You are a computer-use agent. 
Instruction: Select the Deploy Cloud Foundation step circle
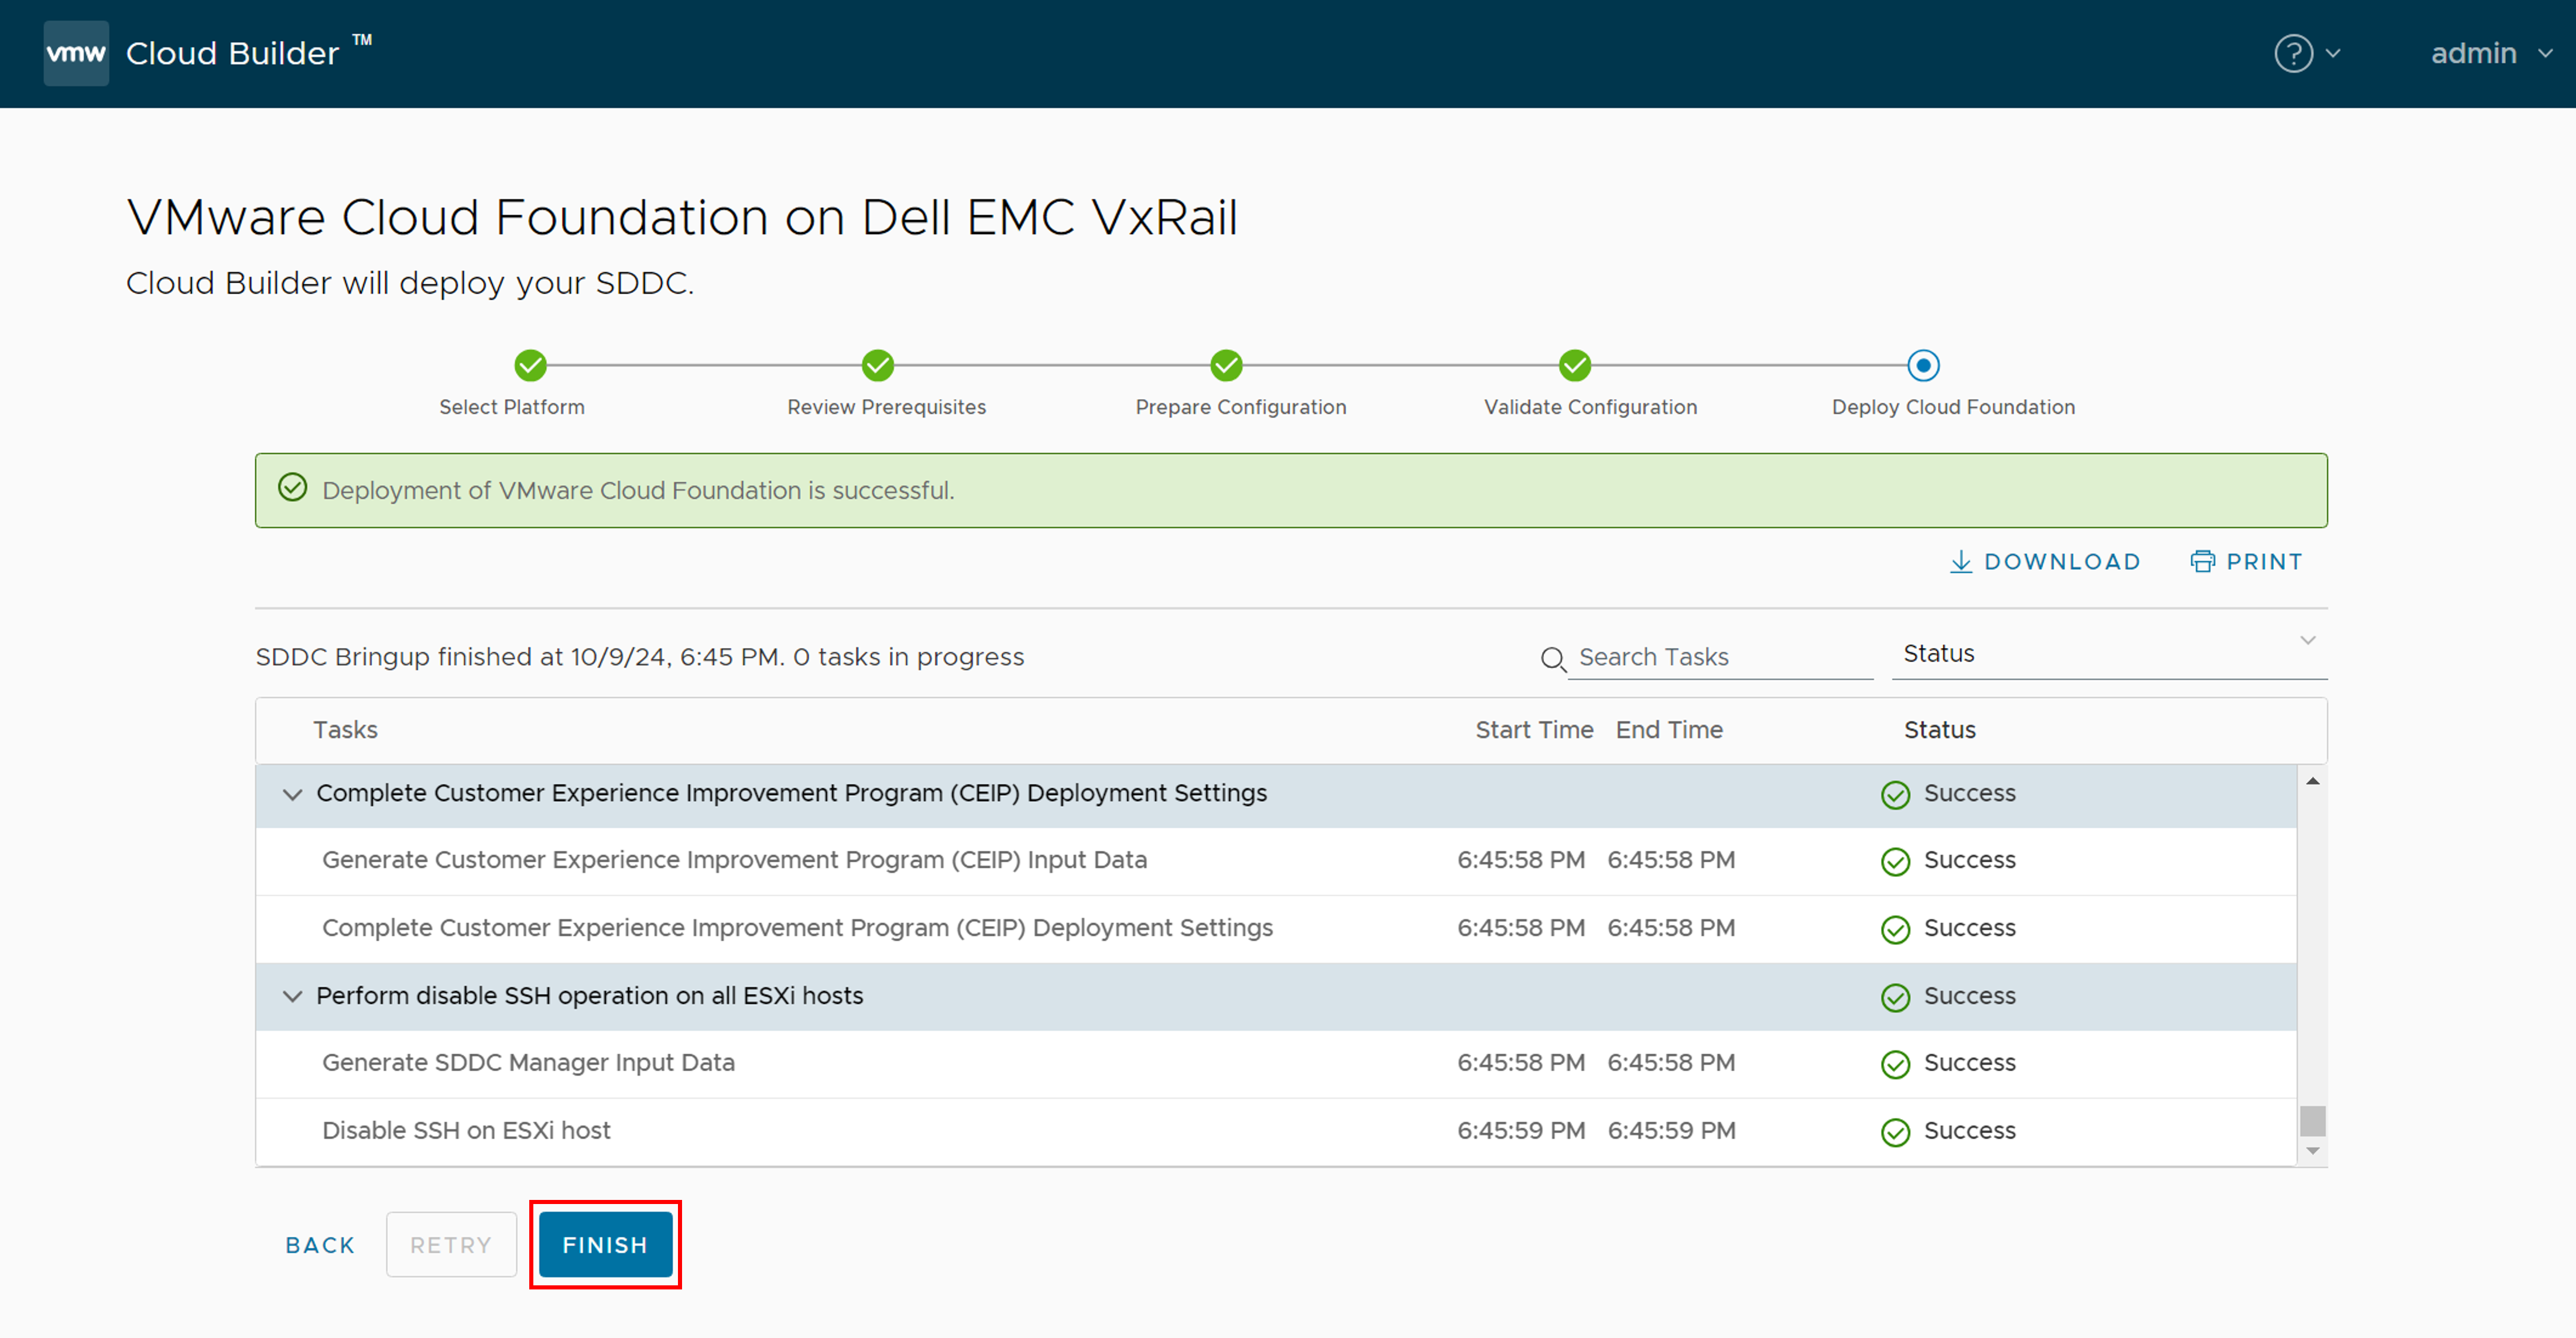point(1923,366)
